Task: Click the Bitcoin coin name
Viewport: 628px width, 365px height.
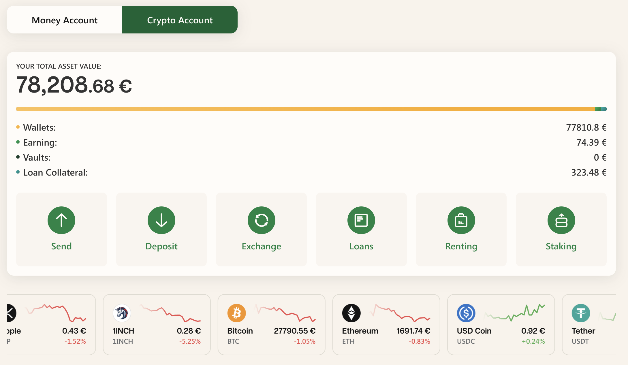Action: click(x=240, y=331)
